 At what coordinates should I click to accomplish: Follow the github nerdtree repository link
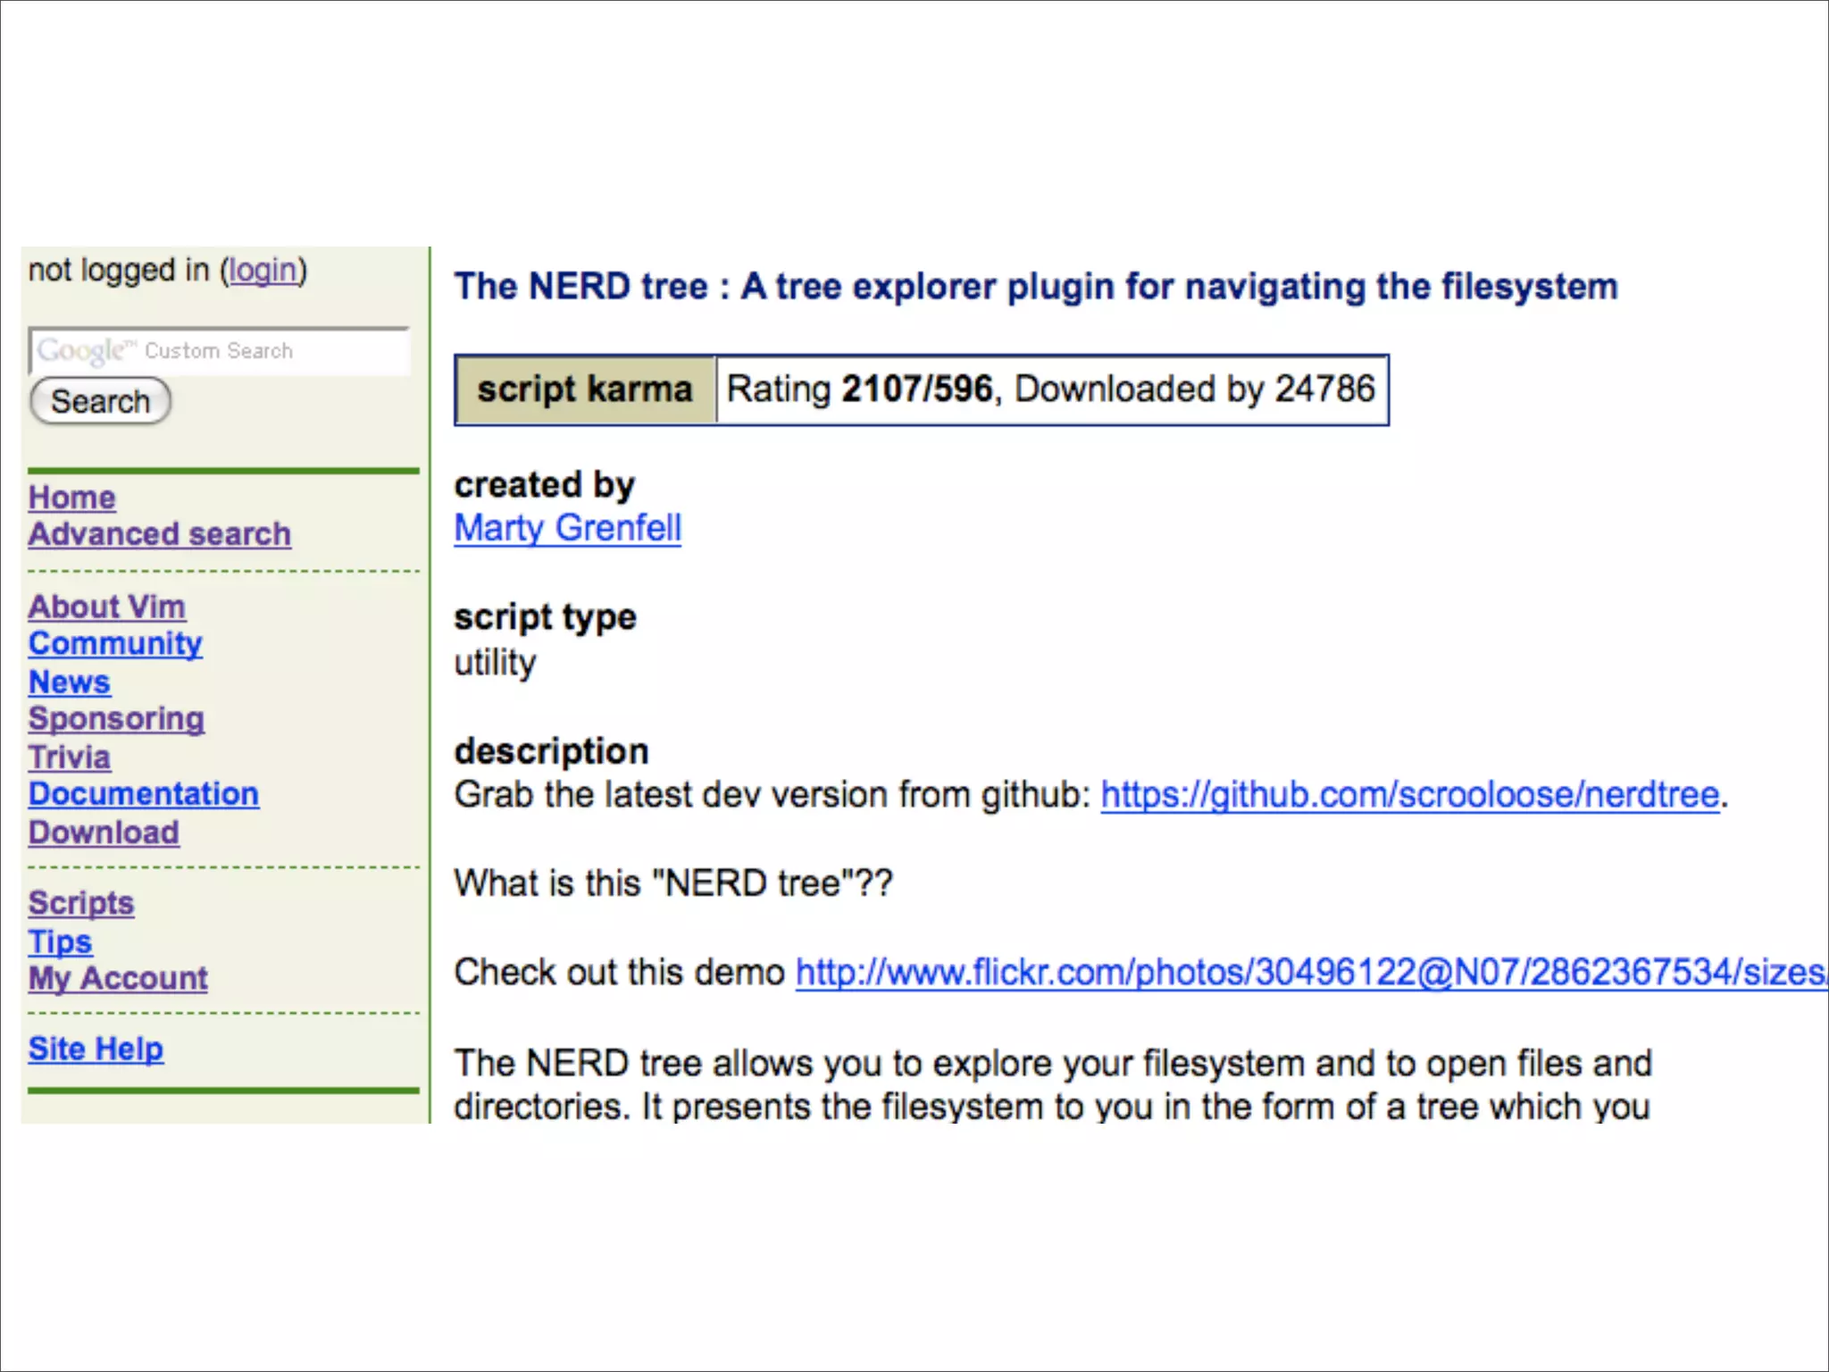pyautogui.click(x=1409, y=794)
